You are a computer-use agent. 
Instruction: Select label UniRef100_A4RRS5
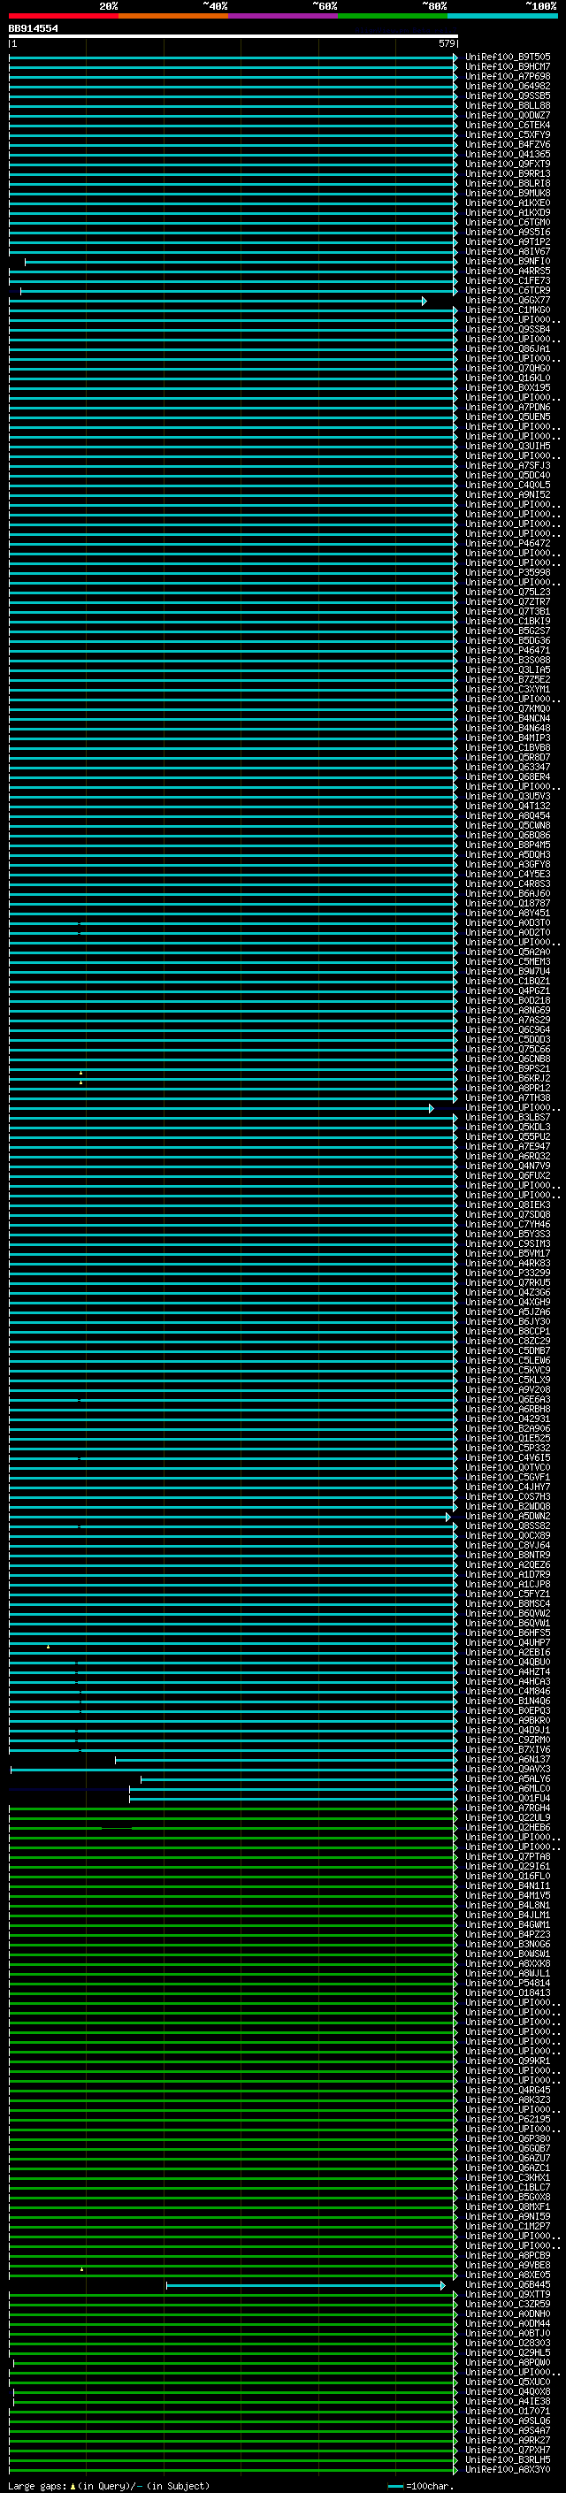508,271
